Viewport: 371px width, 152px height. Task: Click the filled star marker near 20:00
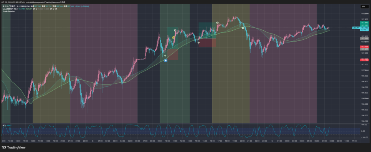click(243, 28)
